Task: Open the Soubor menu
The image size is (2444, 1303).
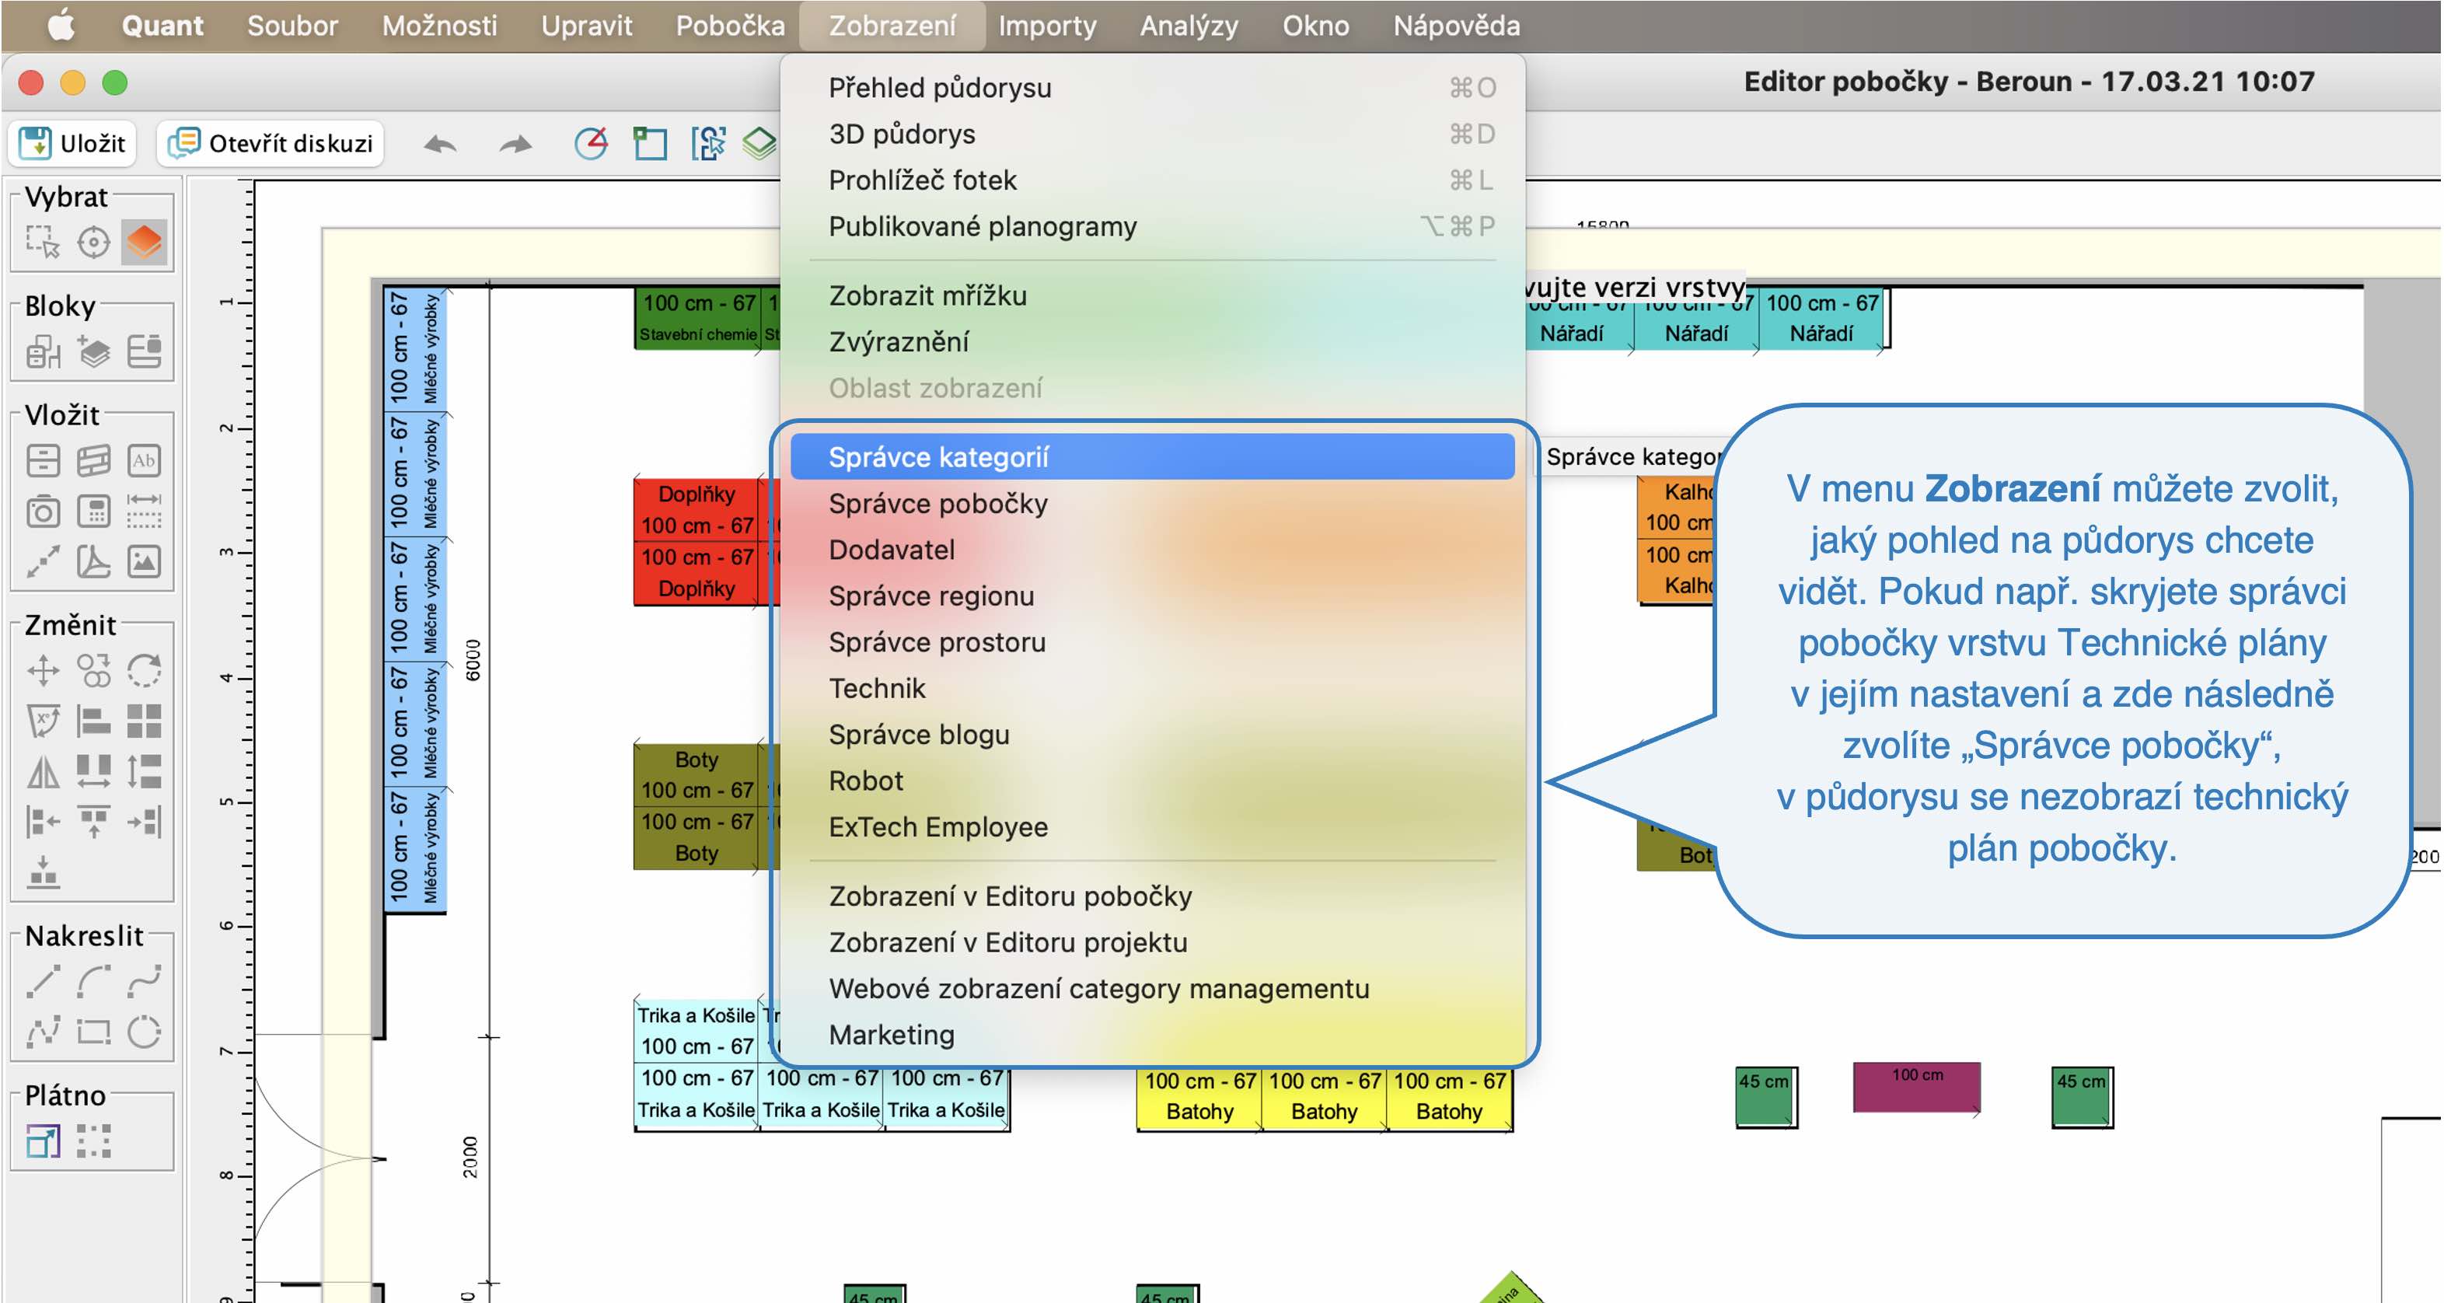Action: tap(292, 26)
